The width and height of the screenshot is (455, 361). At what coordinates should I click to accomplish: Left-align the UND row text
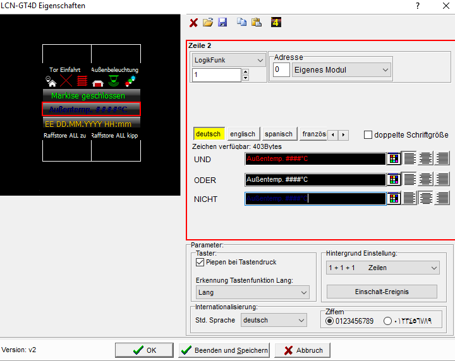pos(410,159)
